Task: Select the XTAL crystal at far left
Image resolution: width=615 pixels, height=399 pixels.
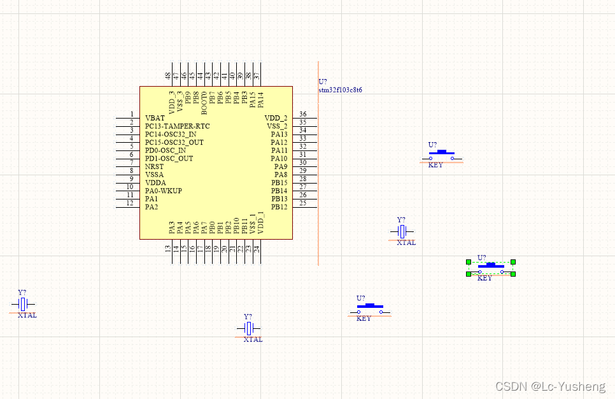Action: tap(23, 305)
